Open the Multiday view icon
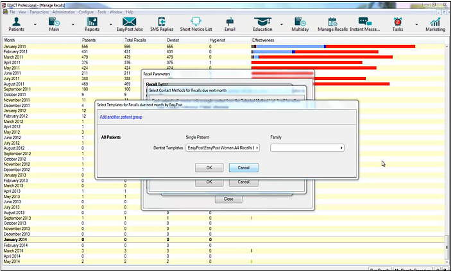 point(300,24)
